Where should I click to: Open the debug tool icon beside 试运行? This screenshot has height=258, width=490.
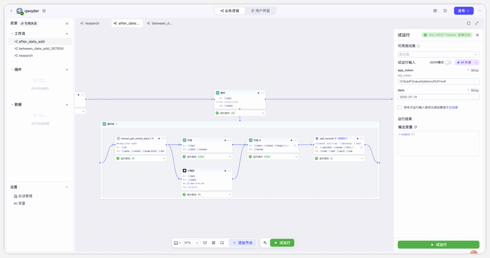265,243
